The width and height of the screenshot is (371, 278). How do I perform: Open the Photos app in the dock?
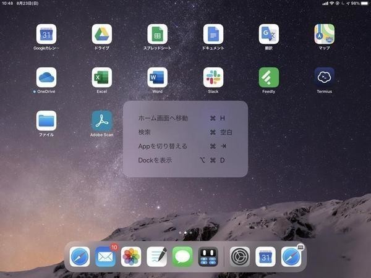pyautogui.click(x=131, y=257)
